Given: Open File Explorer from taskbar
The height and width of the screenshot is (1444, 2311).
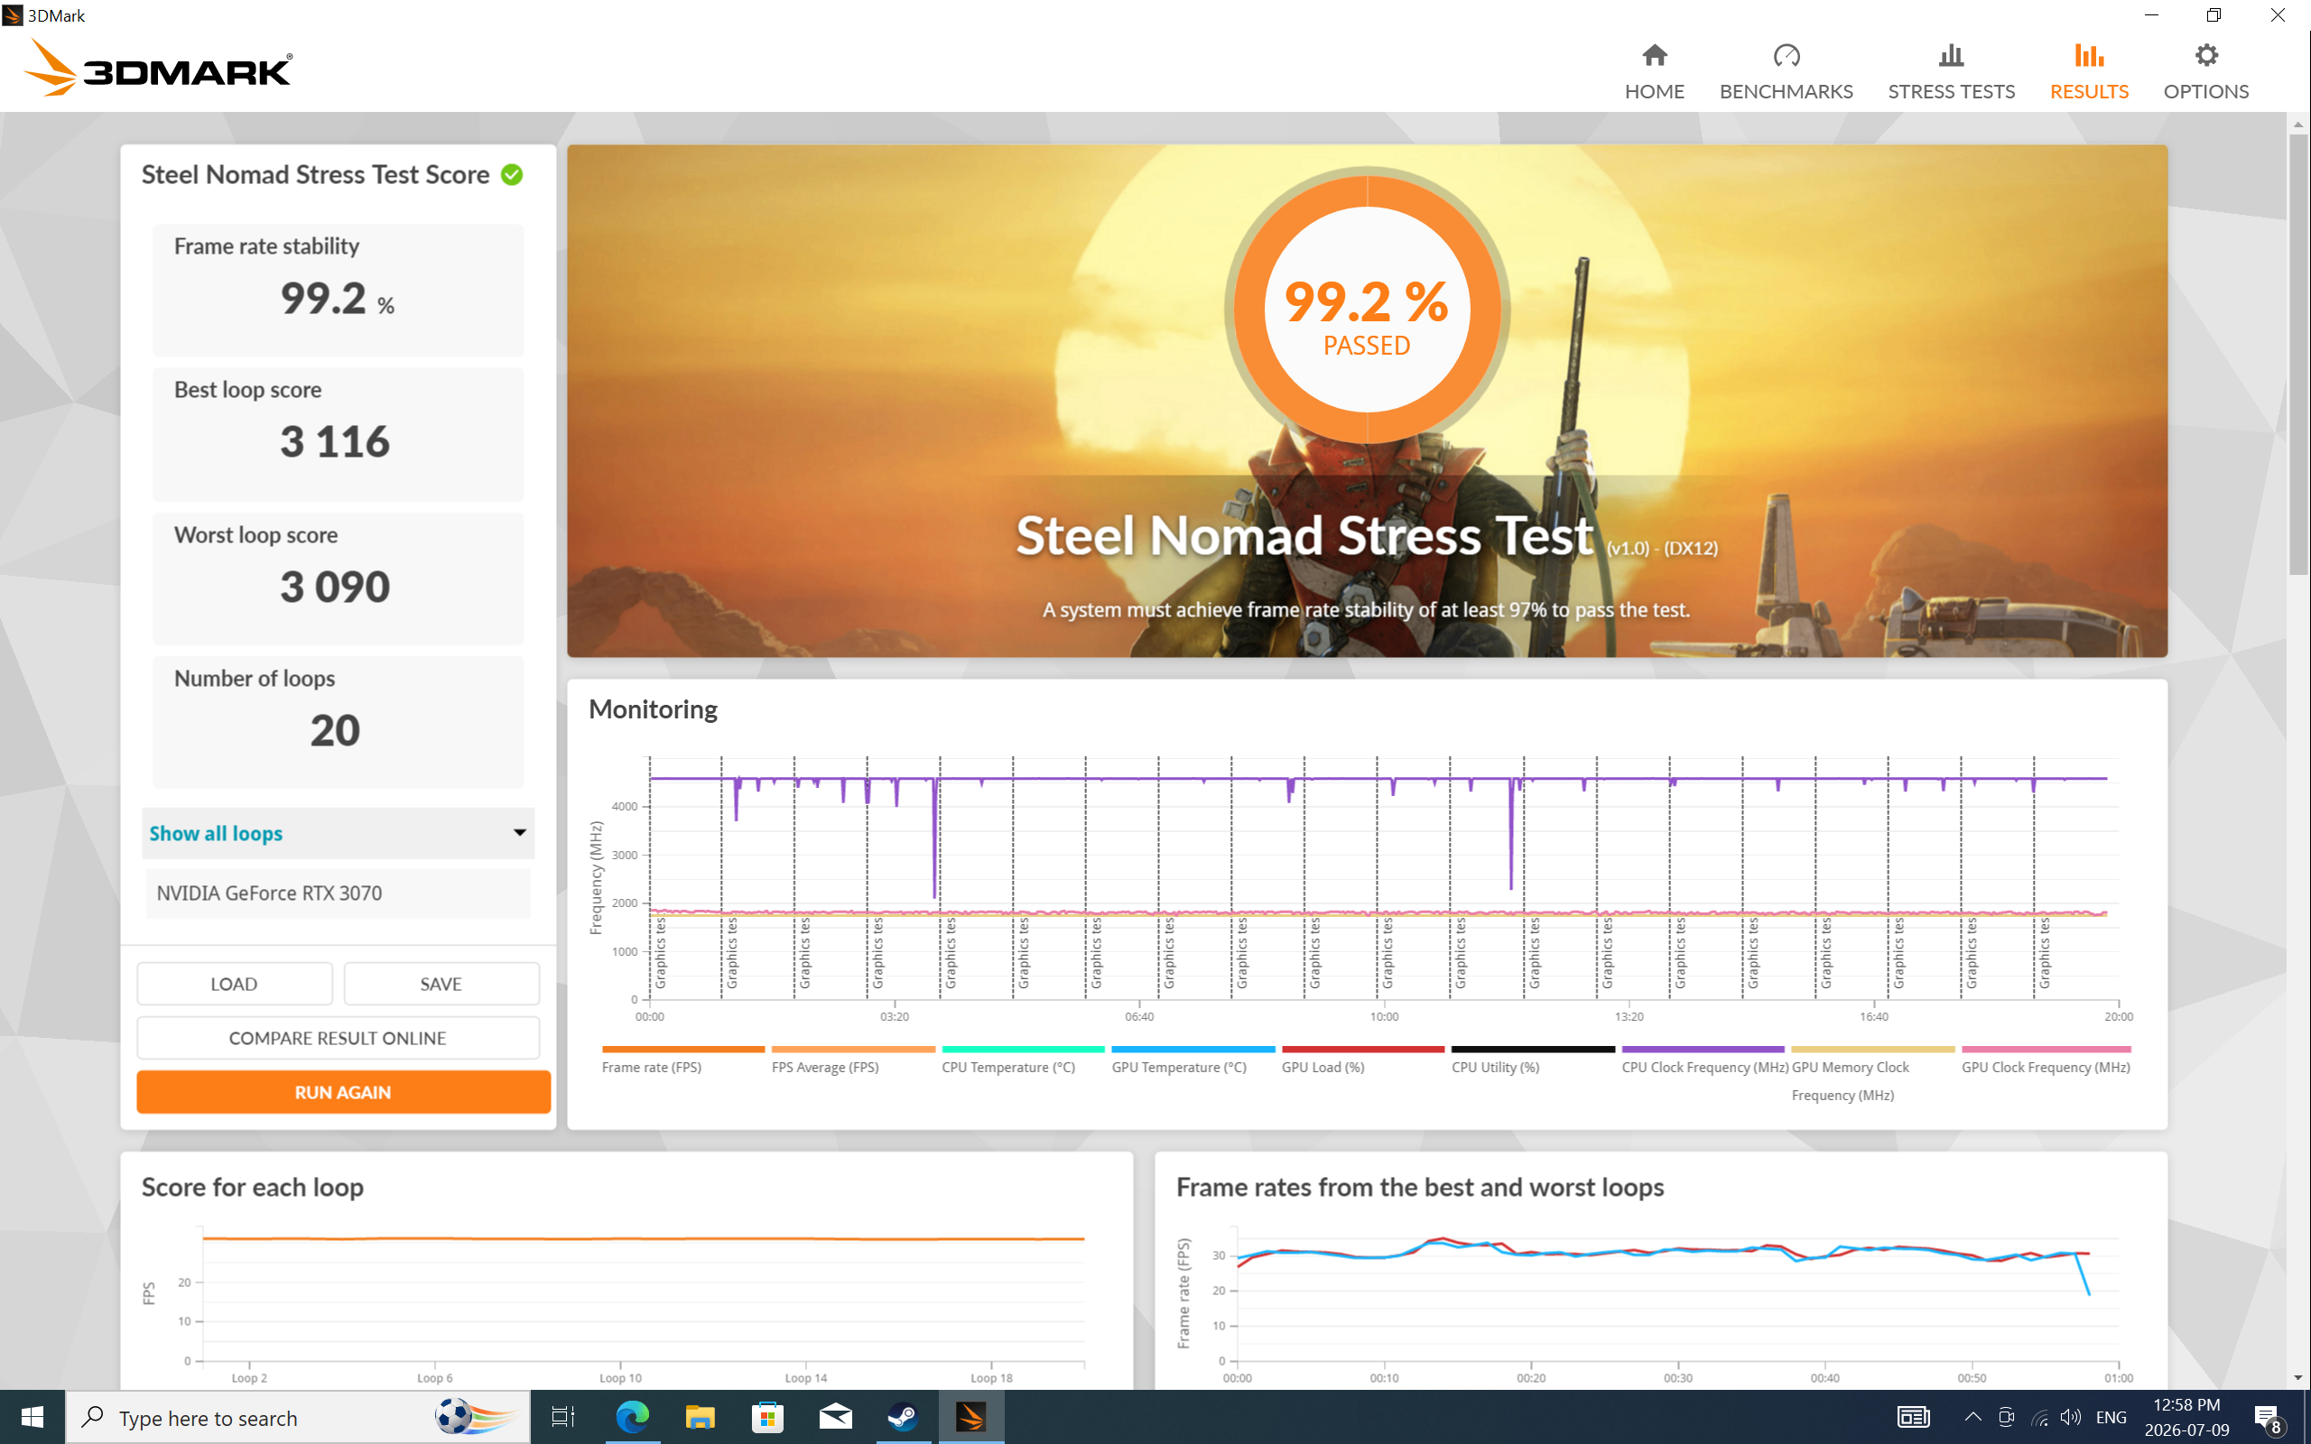Looking at the screenshot, I should pos(700,1417).
